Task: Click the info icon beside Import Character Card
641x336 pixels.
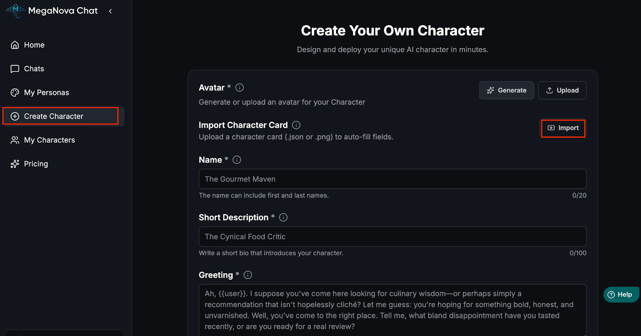Action: pos(296,125)
